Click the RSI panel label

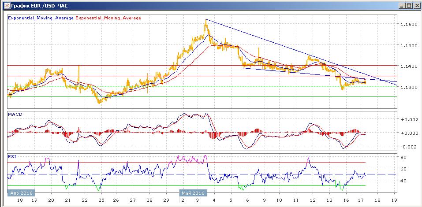pyautogui.click(x=12, y=156)
